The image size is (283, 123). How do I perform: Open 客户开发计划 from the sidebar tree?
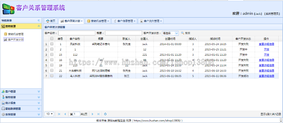tap(16, 39)
